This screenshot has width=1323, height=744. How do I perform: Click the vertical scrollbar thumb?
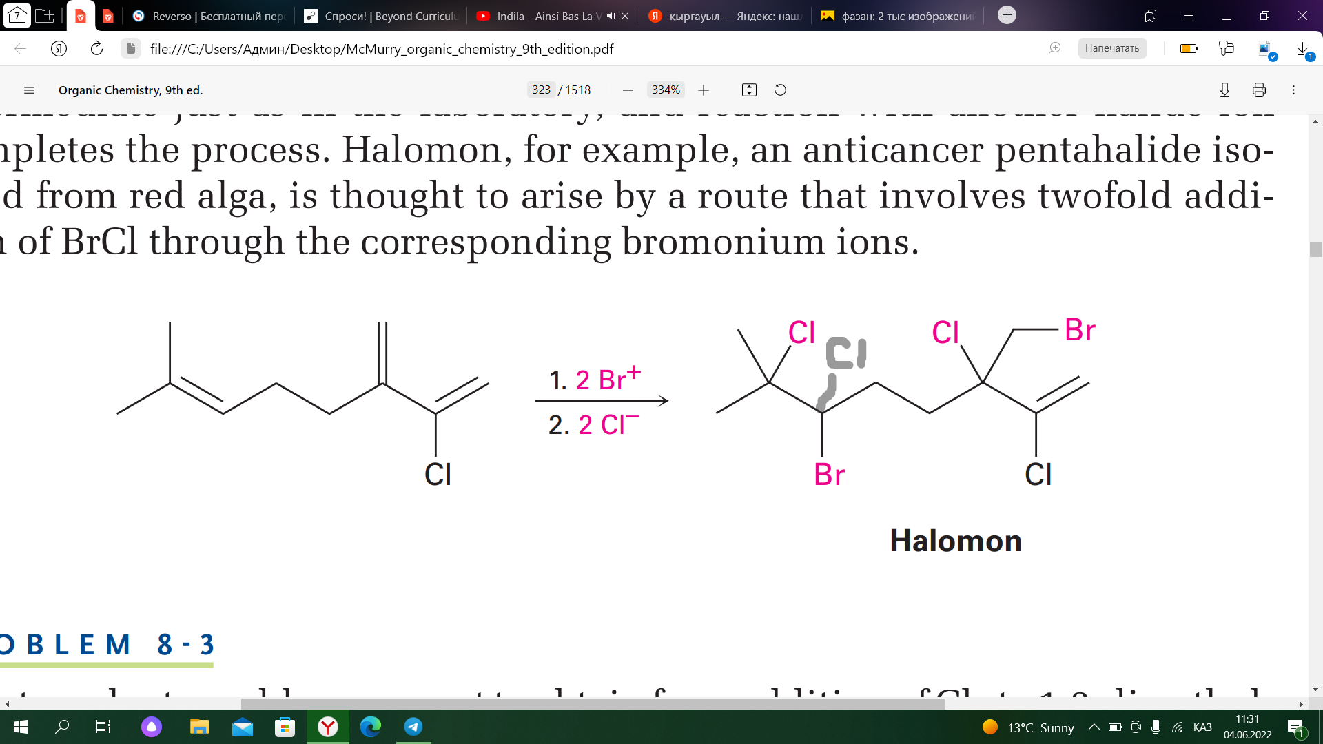point(1315,249)
